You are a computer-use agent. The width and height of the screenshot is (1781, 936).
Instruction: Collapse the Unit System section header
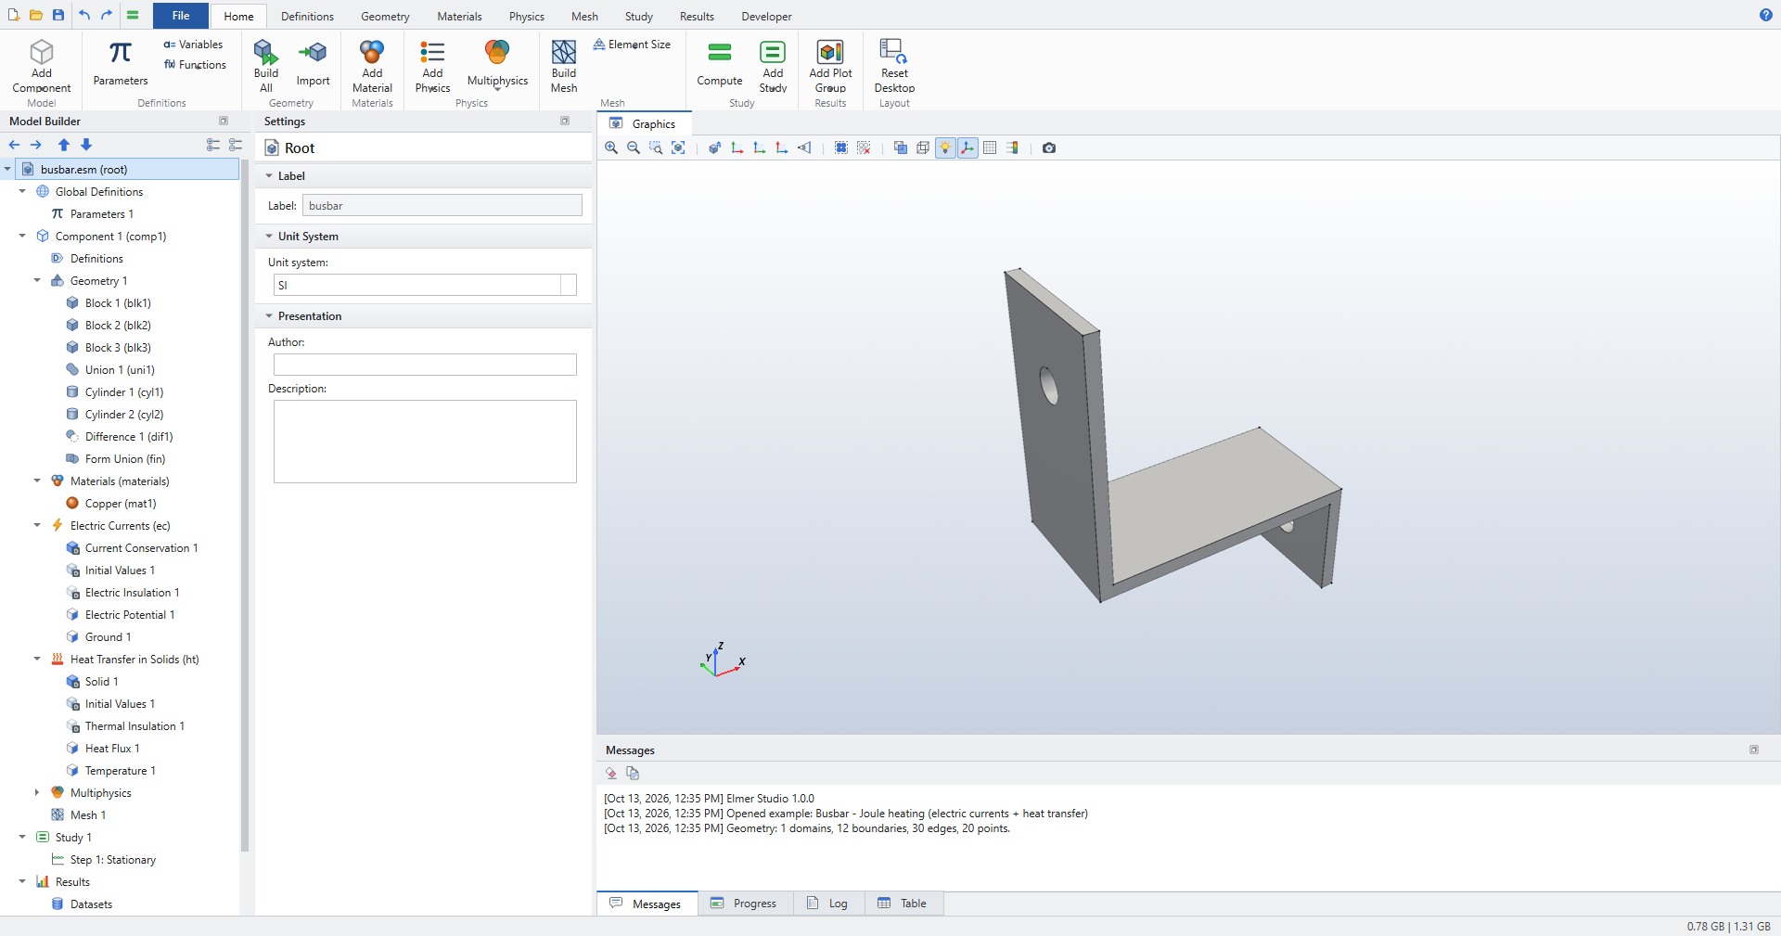(x=269, y=237)
